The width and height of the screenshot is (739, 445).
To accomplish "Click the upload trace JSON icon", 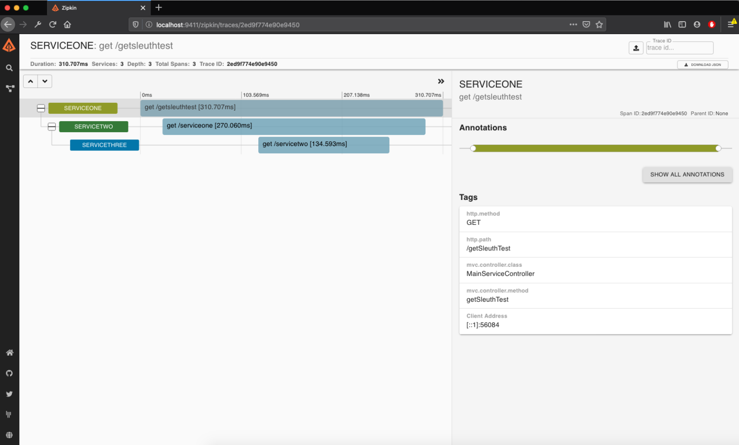I will (x=636, y=48).
